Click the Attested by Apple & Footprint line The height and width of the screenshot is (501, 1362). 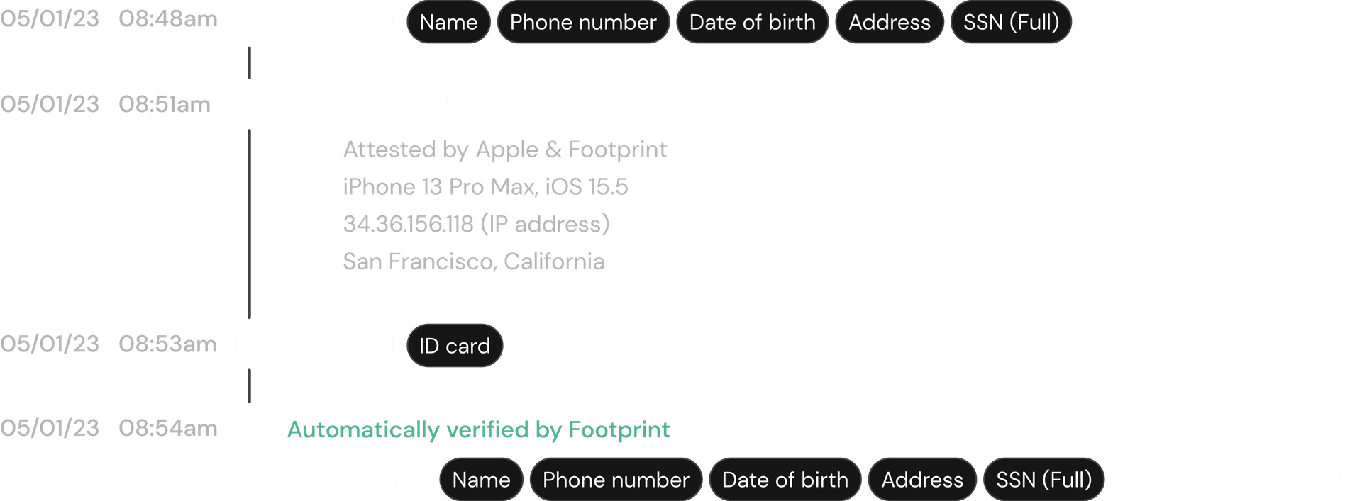coord(505,150)
